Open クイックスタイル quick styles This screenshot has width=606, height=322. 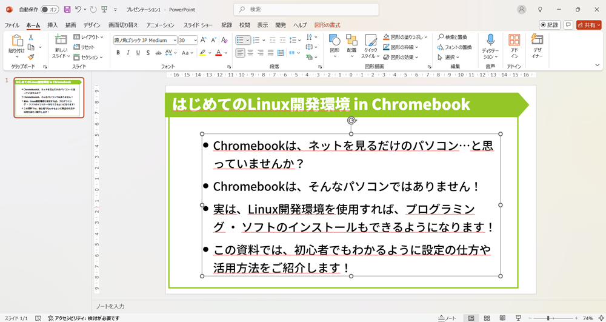click(371, 46)
